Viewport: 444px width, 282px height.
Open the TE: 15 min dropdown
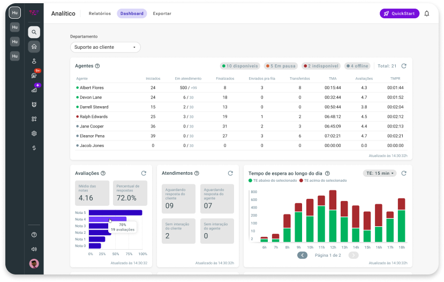(380, 173)
